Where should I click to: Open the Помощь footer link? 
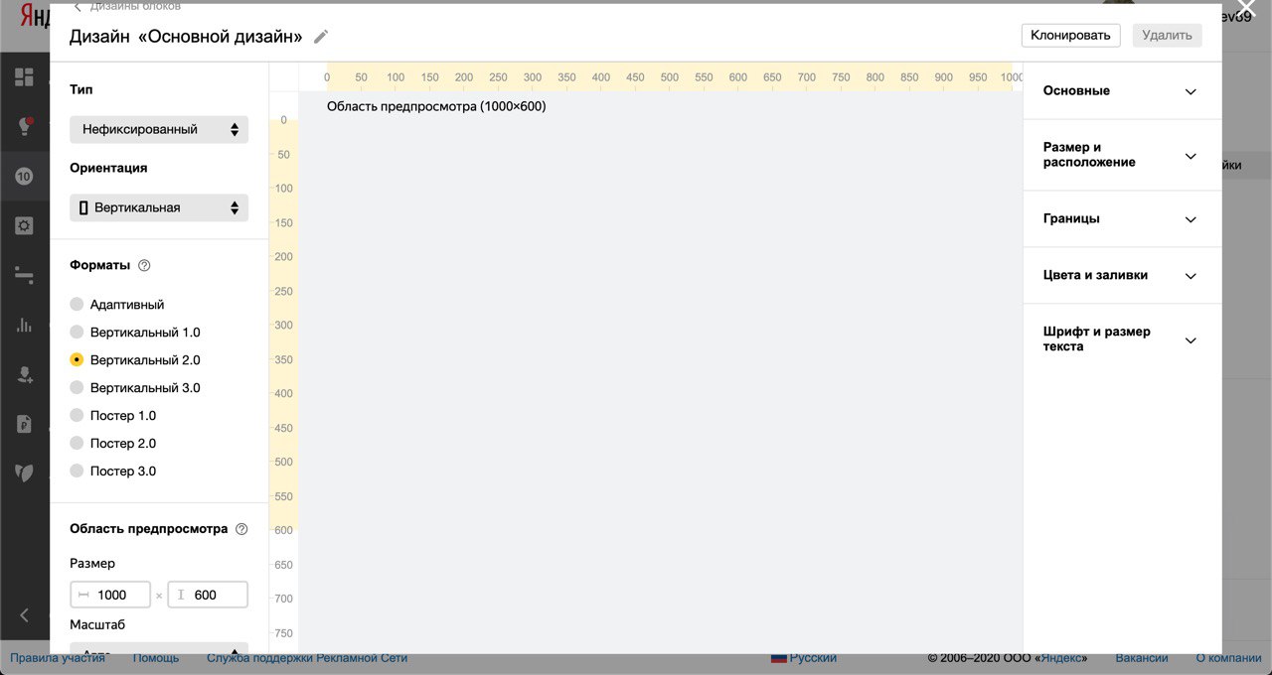pos(156,658)
